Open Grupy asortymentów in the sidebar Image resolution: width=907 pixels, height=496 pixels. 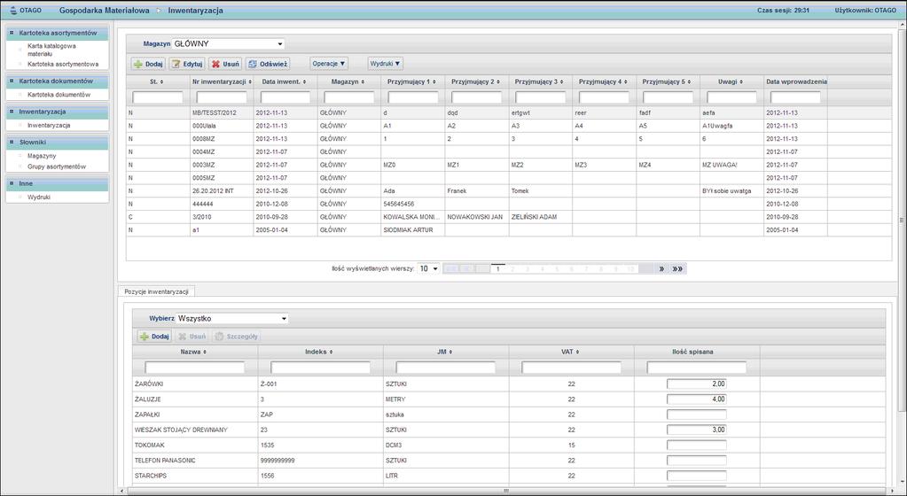coord(57,167)
